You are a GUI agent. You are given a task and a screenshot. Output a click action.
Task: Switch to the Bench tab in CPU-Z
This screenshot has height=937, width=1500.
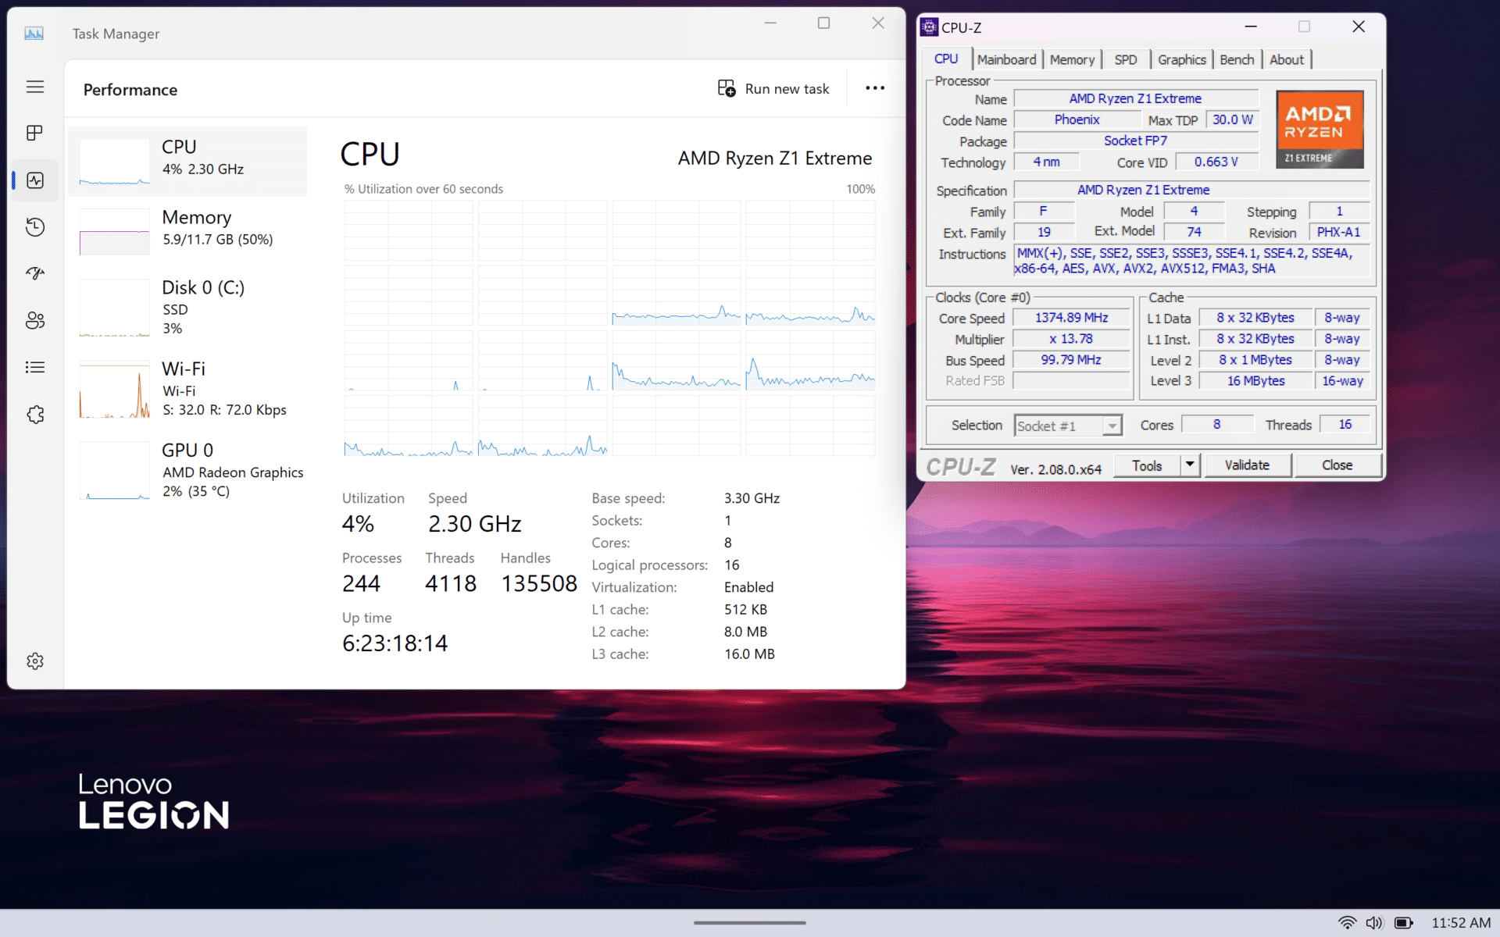(x=1237, y=60)
